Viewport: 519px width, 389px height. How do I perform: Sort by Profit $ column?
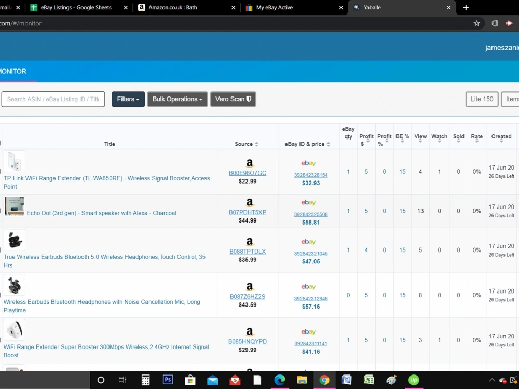tap(366, 140)
